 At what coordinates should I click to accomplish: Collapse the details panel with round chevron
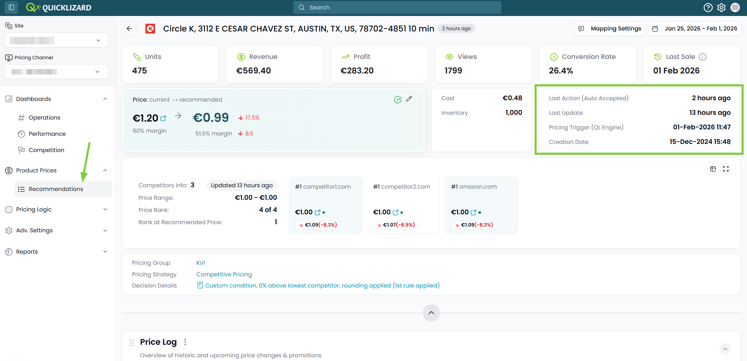431,313
